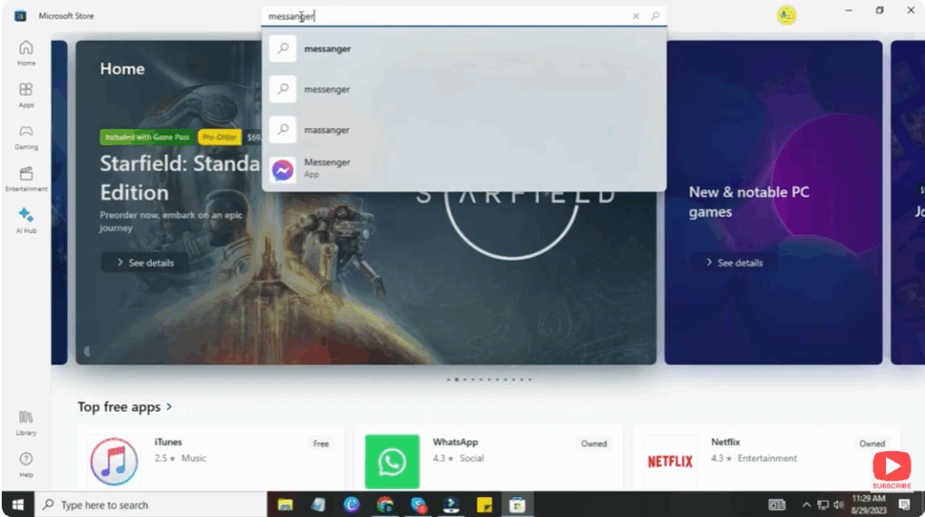Select Entertainment in left sidebar
925x517 pixels.
[x=26, y=178]
